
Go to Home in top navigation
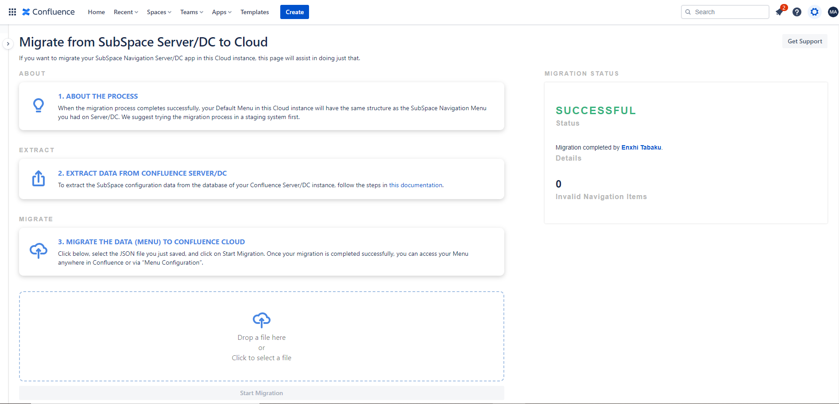click(x=96, y=12)
